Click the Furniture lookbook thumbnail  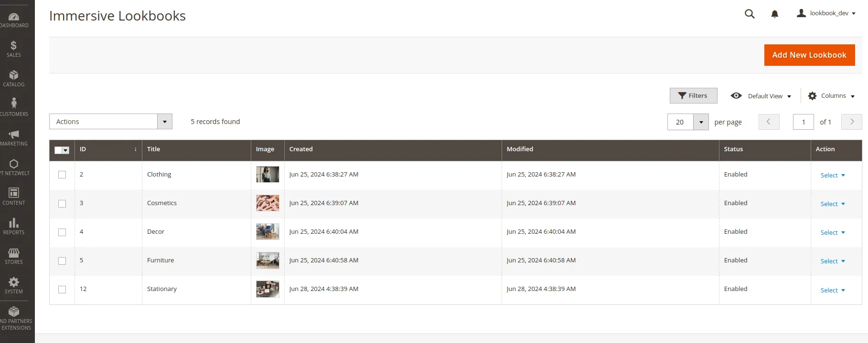pyautogui.click(x=268, y=260)
